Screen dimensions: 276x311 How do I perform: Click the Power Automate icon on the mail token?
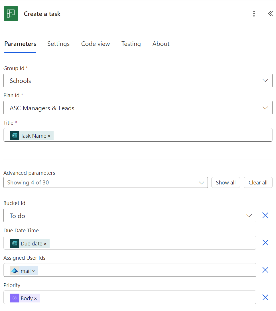pos(15,271)
